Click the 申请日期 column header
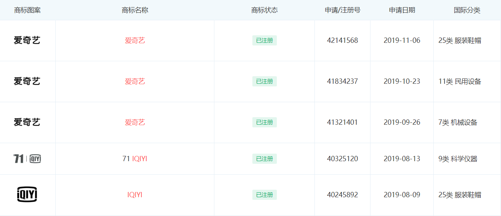The image size is (501, 216). [402, 10]
